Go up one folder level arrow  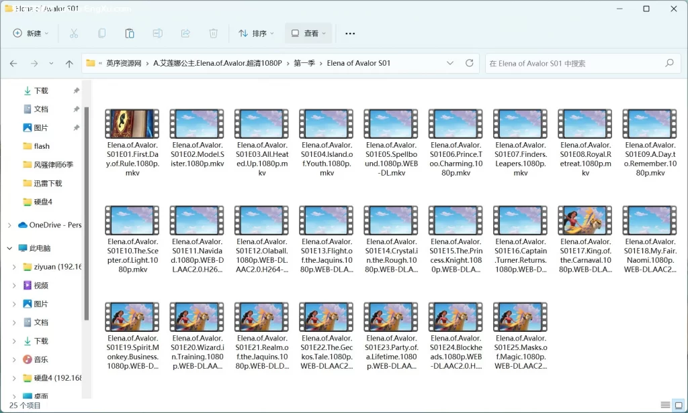(69, 64)
